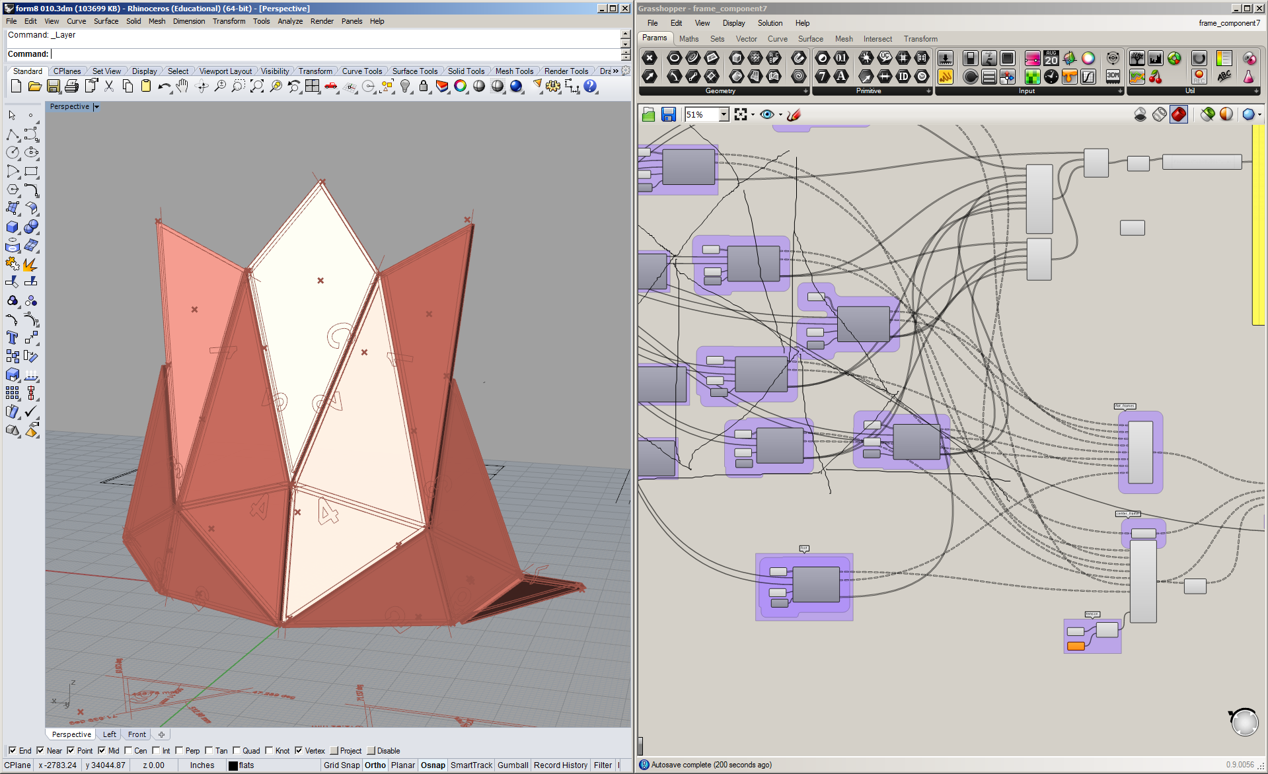Expand the Grasshopper eye view options arrow
The height and width of the screenshot is (774, 1268).
tap(780, 115)
